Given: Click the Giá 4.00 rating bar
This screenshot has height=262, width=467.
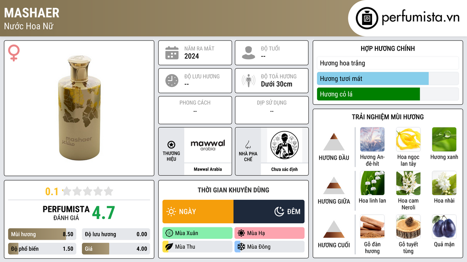Looking at the screenshot, I should (116, 249).
